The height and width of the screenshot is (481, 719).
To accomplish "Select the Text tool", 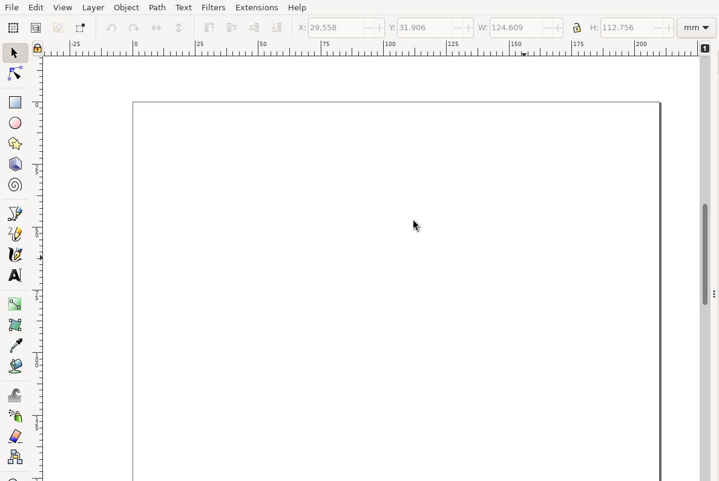I will click(15, 275).
